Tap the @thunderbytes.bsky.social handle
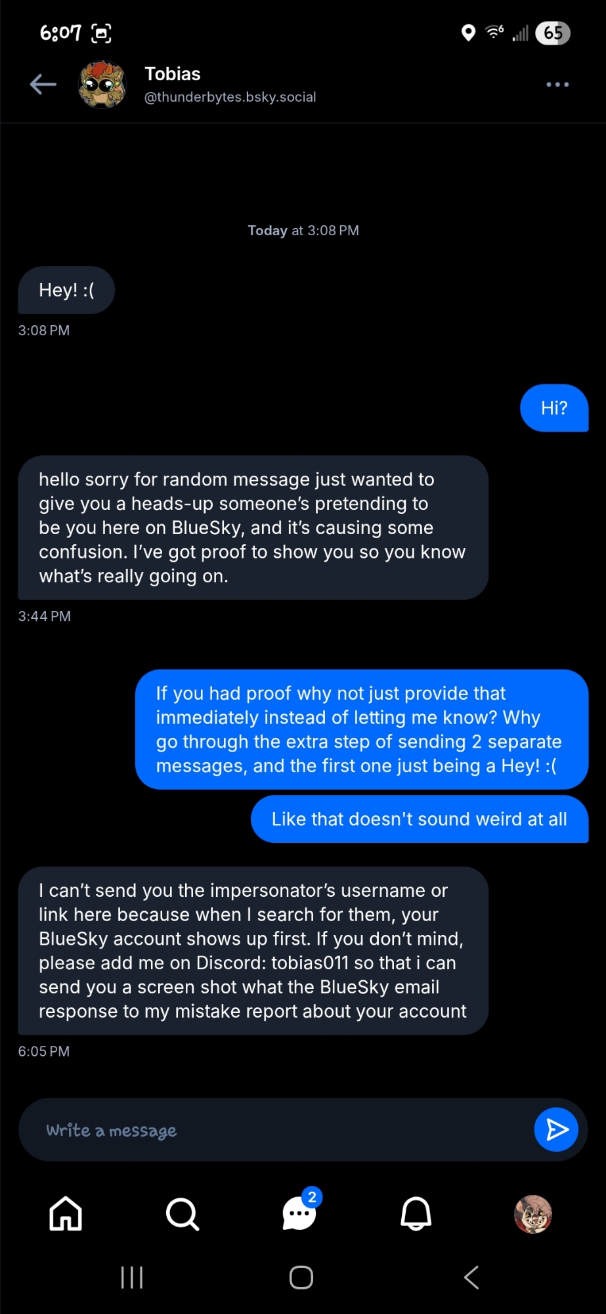Image resolution: width=606 pixels, height=1314 pixels. click(230, 97)
